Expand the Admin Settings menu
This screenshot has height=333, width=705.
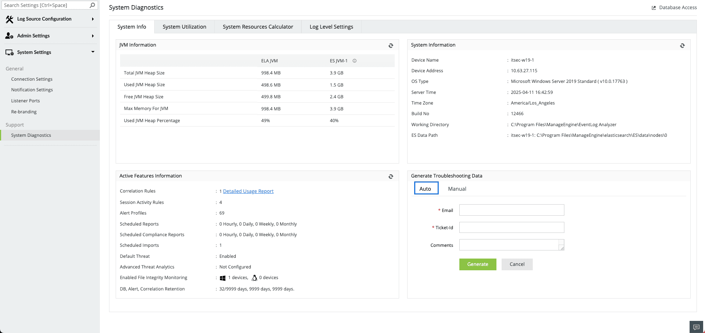93,36
